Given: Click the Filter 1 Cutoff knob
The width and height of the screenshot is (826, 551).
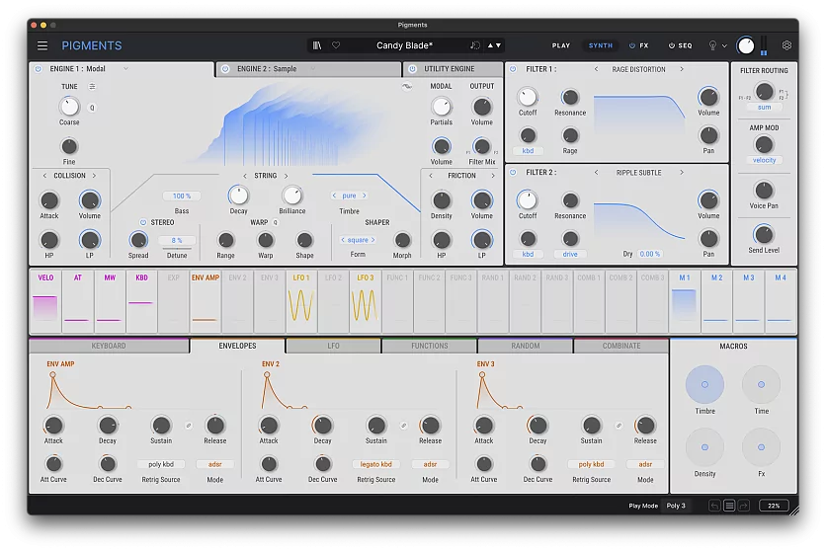Looking at the screenshot, I should point(528,97).
